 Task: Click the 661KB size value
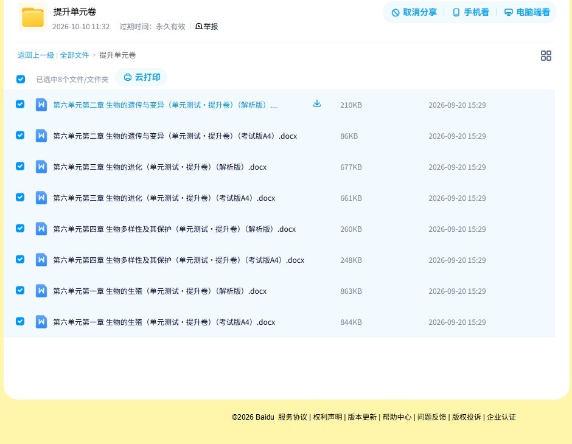coord(351,198)
